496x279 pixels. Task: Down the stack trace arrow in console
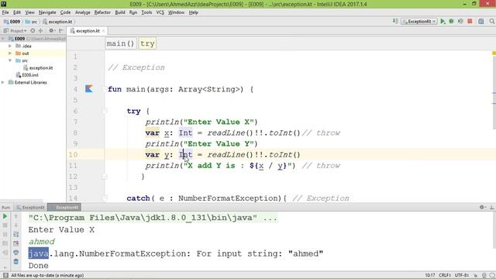15,226
